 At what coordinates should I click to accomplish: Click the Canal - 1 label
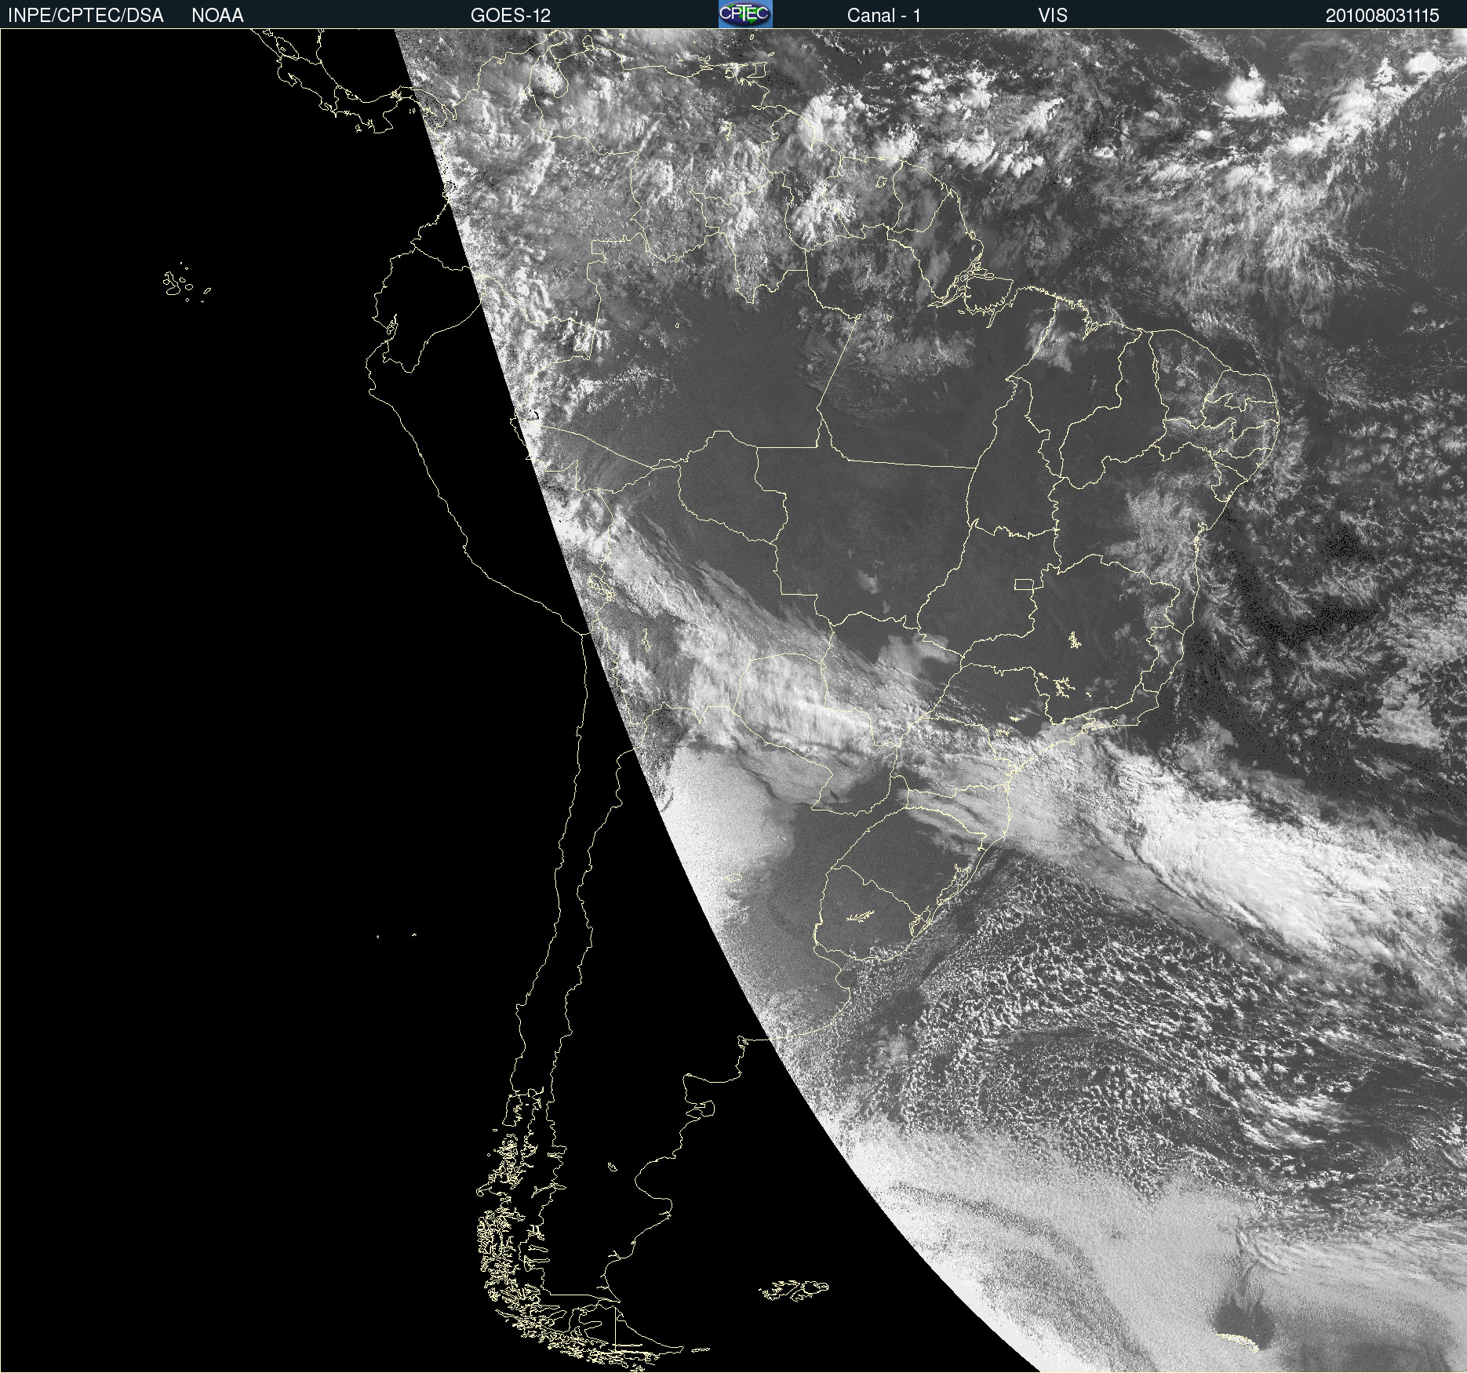point(883,16)
